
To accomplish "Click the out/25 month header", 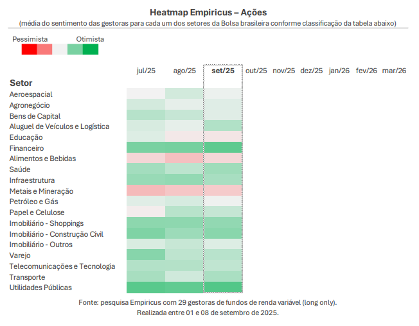I will pos(256,71).
